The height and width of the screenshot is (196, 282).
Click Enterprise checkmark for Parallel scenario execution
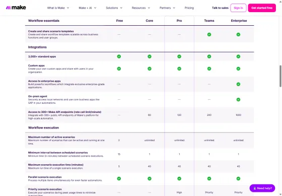238,178
